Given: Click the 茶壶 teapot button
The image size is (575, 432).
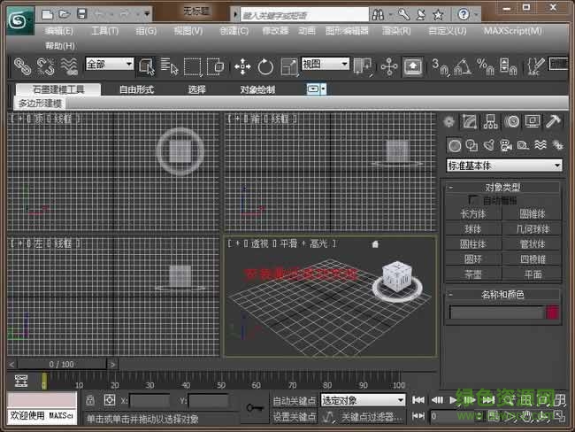Looking at the screenshot, I should (x=472, y=274).
